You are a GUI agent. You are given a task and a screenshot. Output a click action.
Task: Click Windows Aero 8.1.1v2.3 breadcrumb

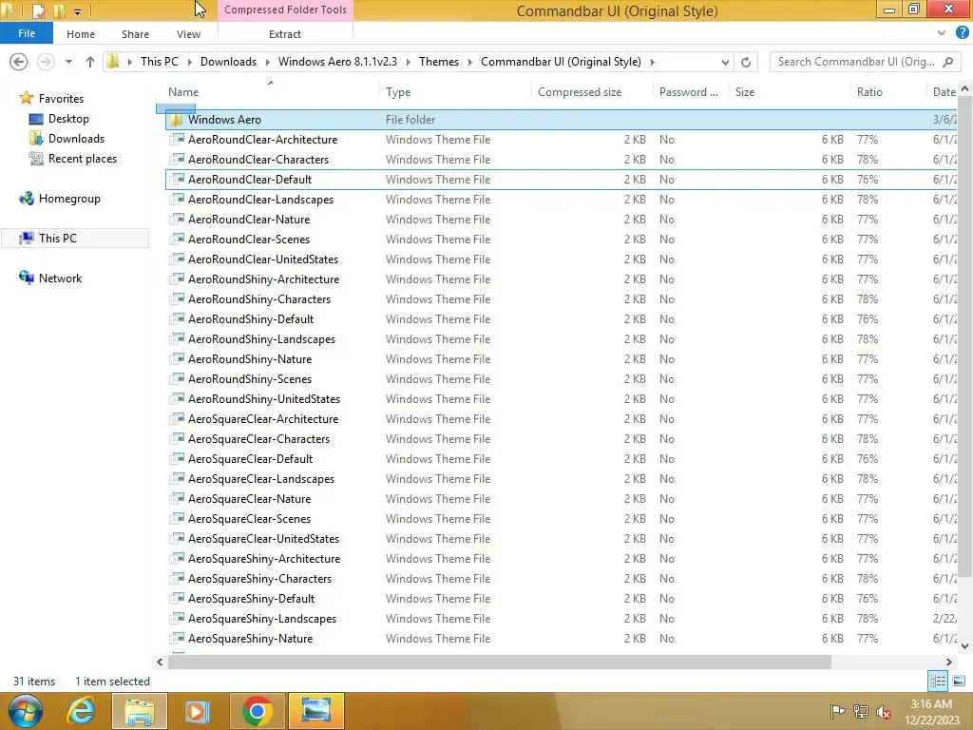337,62
